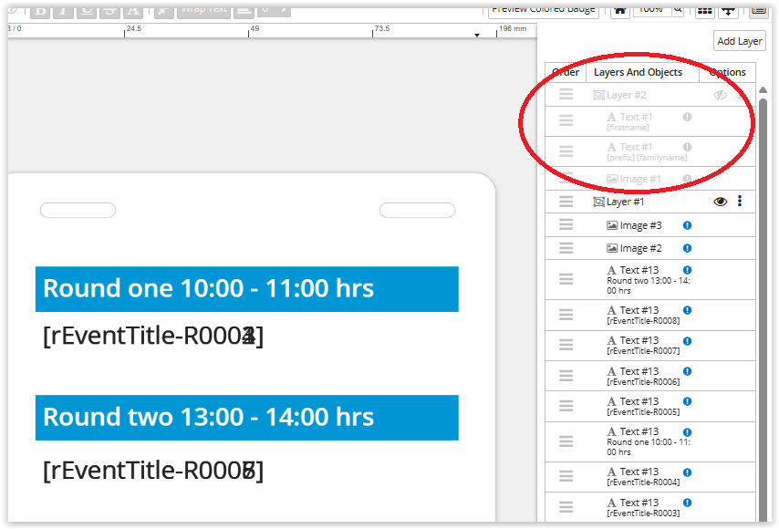The image size is (779, 529).
Task: Click the home icon in top toolbar
Action: coord(620,9)
